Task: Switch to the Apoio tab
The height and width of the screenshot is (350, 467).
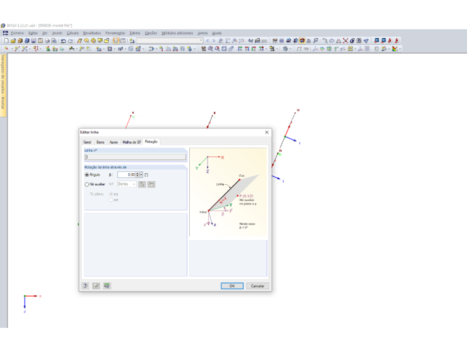Action: point(114,142)
